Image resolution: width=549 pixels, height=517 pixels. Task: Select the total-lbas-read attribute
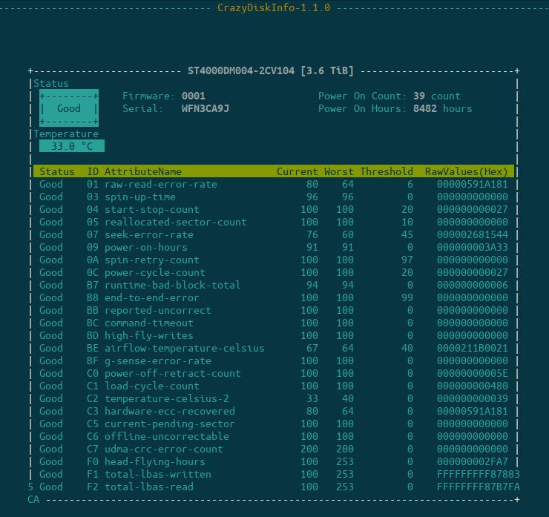[x=149, y=487]
